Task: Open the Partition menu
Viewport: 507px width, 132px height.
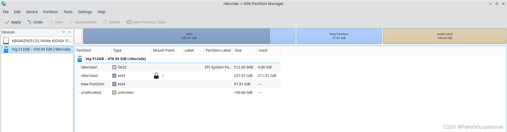Action: tap(50, 12)
